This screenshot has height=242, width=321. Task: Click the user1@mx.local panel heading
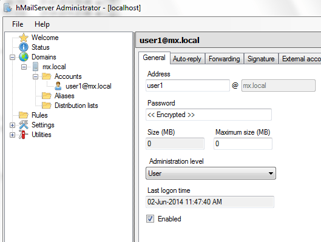(169, 40)
